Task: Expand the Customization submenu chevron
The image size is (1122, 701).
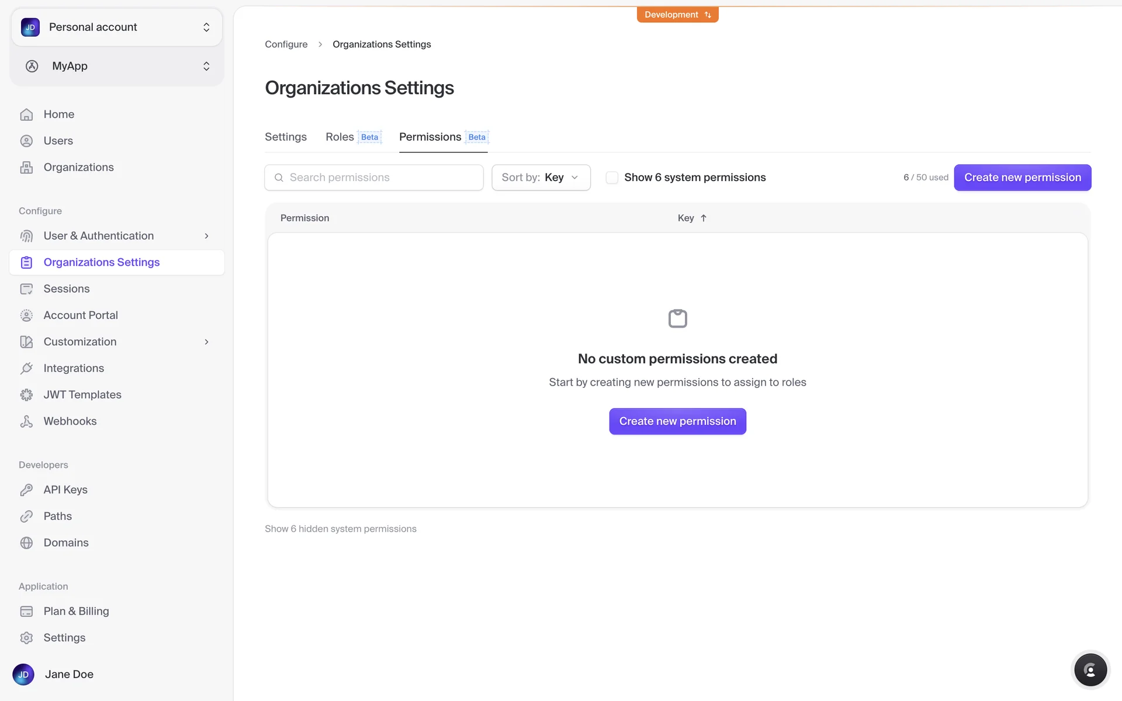Action: (x=206, y=342)
